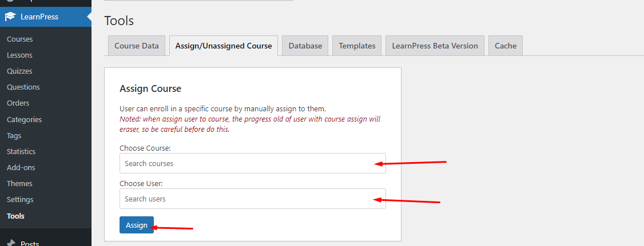Viewport: 644px width, 246px height.
Task: Open the LearnPress sidebar menu
Action: click(46, 17)
